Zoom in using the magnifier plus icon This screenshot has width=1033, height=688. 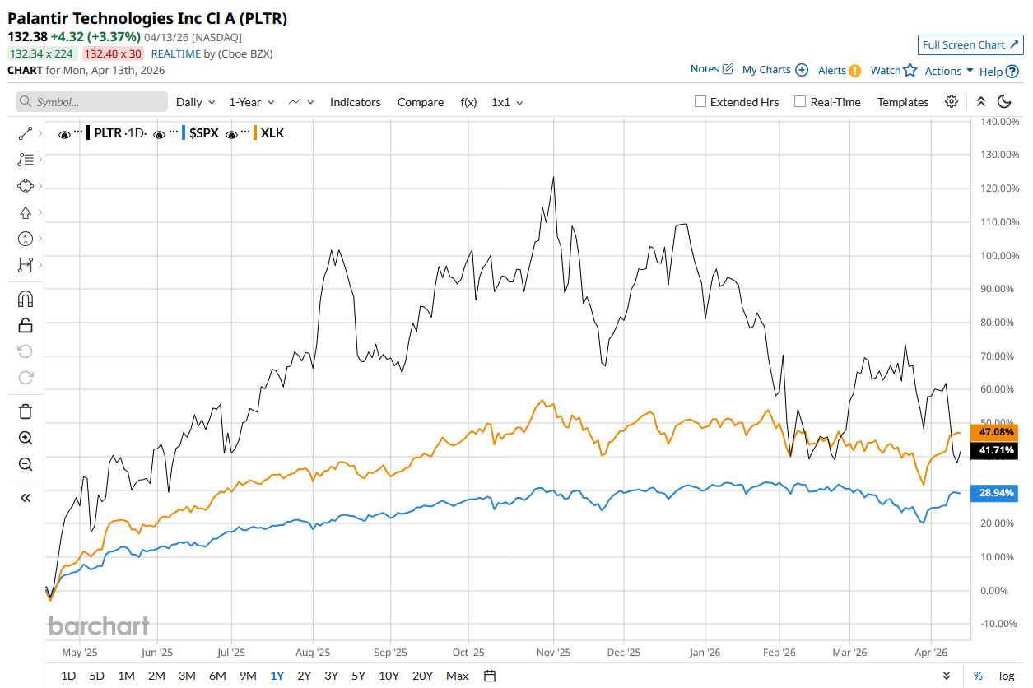click(25, 438)
